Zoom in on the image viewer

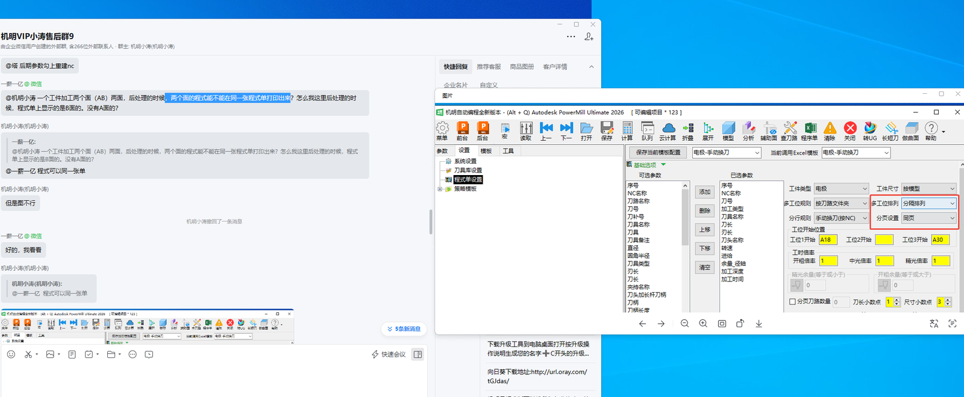pyautogui.click(x=703, y=324)
